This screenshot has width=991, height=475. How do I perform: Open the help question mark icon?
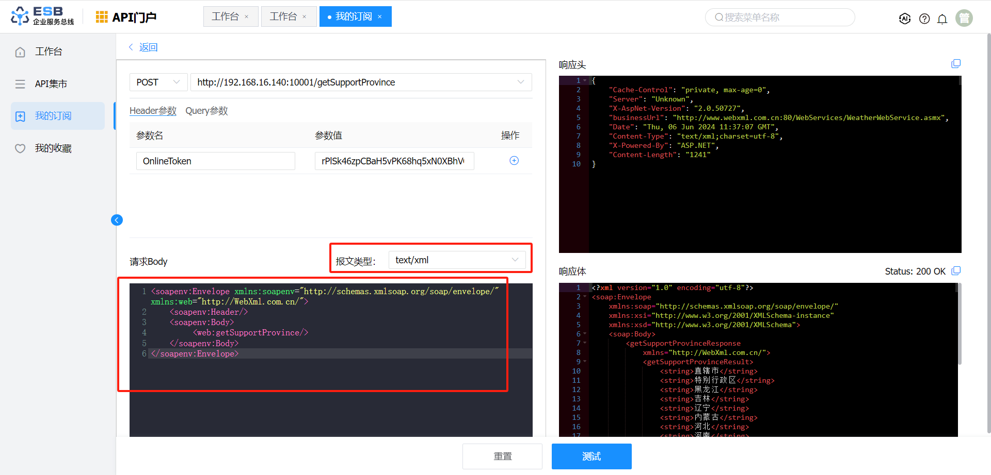(x=924, y=19)
